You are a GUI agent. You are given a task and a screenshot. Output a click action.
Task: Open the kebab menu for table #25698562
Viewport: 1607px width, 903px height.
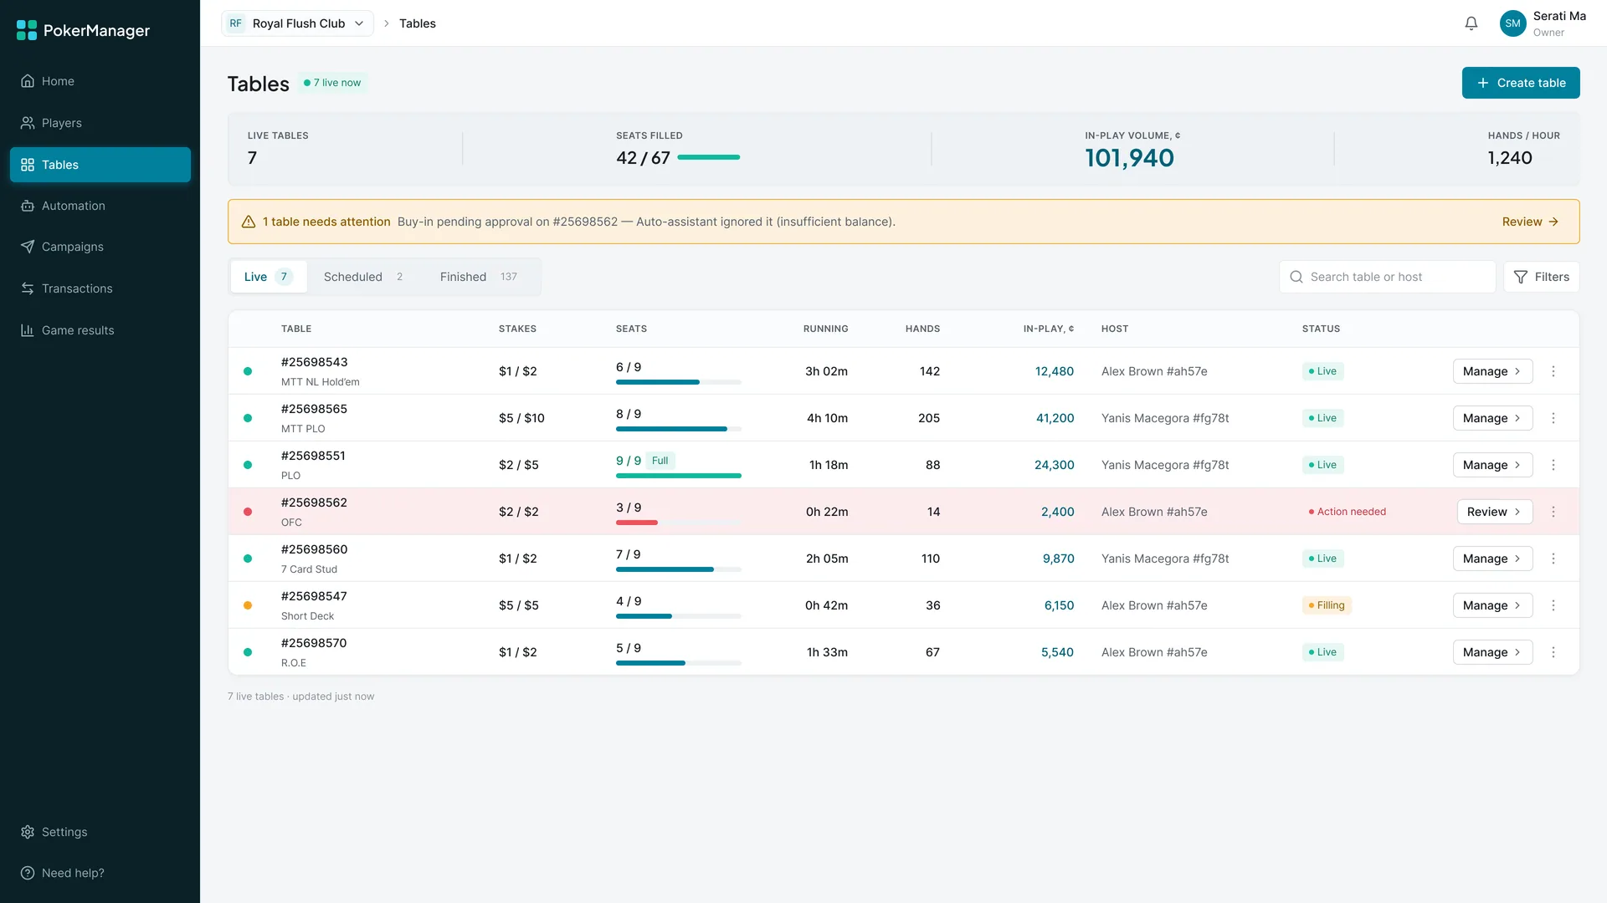click(x=1553, y=512)
